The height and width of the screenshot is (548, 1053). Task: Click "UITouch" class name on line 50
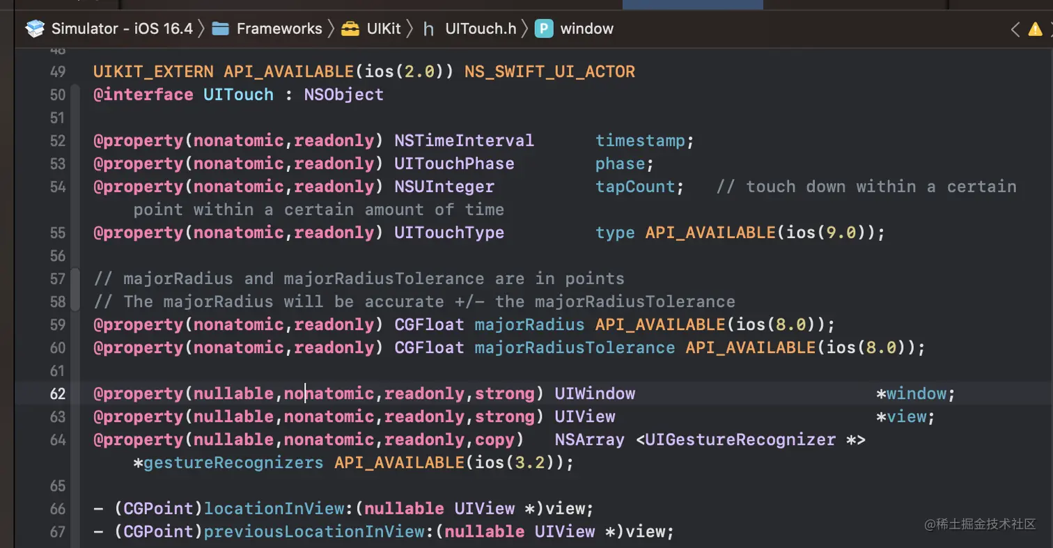[239, 95]
